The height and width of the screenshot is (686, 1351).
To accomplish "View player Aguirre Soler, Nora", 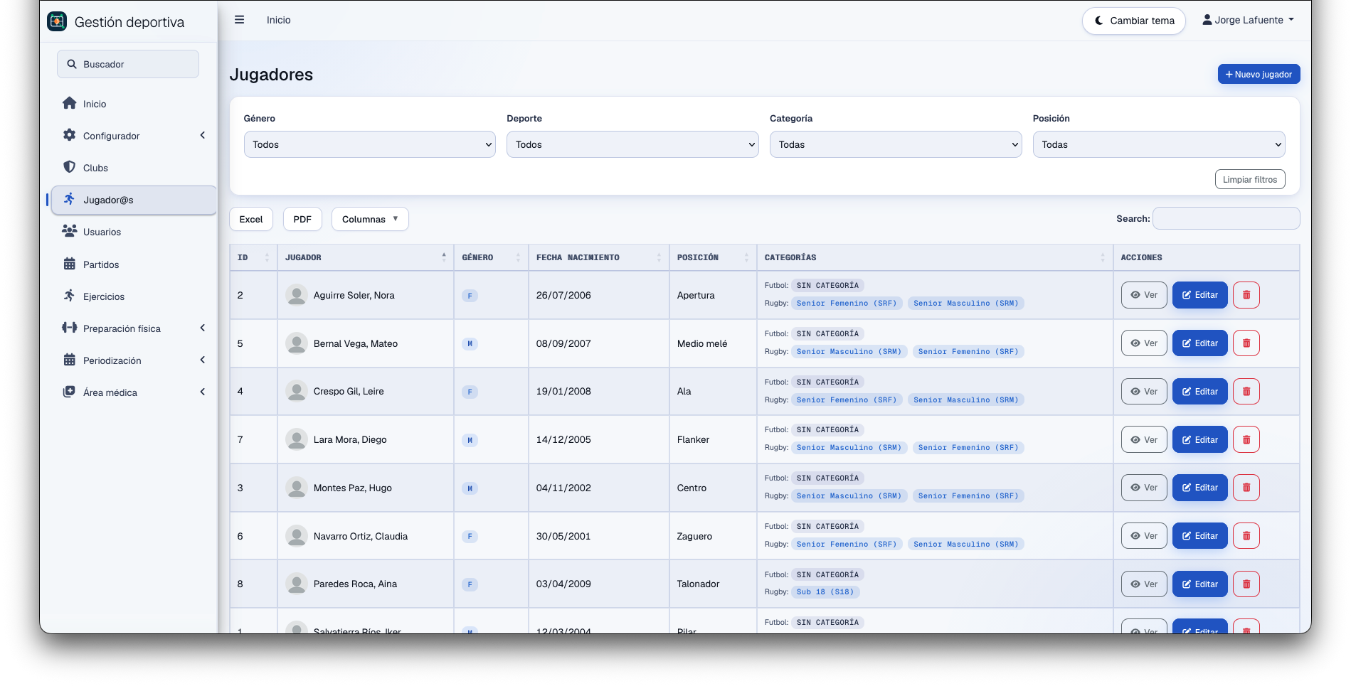I will point(1144,295).
